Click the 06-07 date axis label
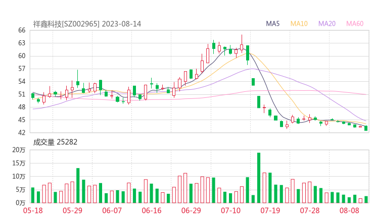Viewport: 374px width, 222px height. pyautogui.click(x=112, y=210)
